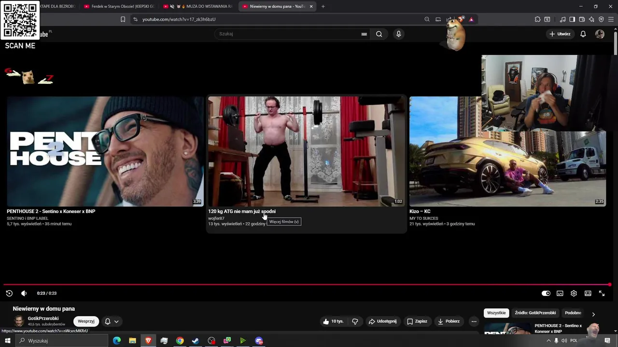
Task: Close the Niewierny w domu pana tab
Action: 311,6
